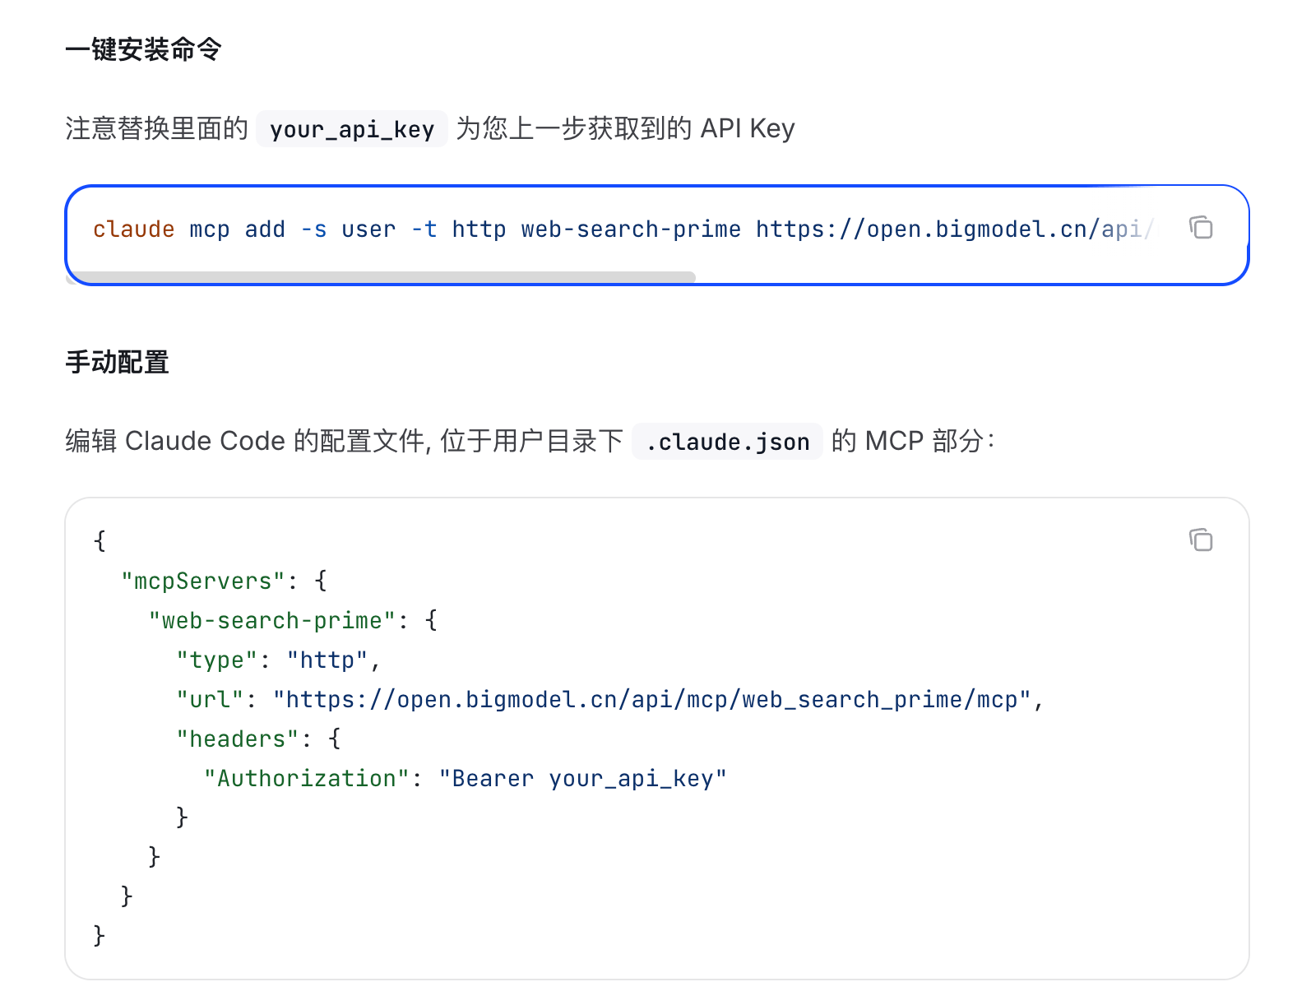This screenshot has height=1005, width=1311.
Task: Click the https URL in the install command
Action: pos(955,229)
